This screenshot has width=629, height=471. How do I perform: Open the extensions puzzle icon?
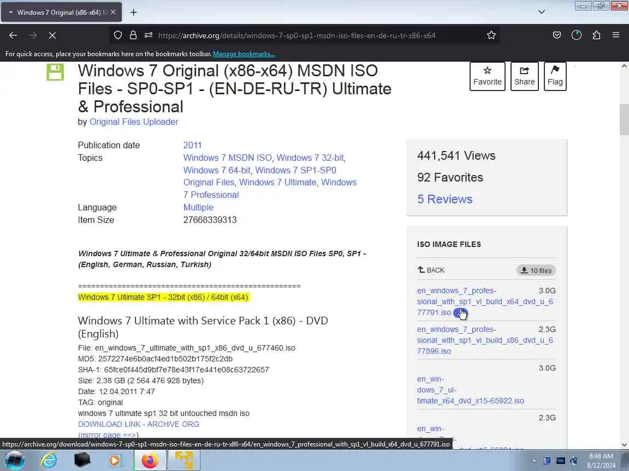(596, 35)
